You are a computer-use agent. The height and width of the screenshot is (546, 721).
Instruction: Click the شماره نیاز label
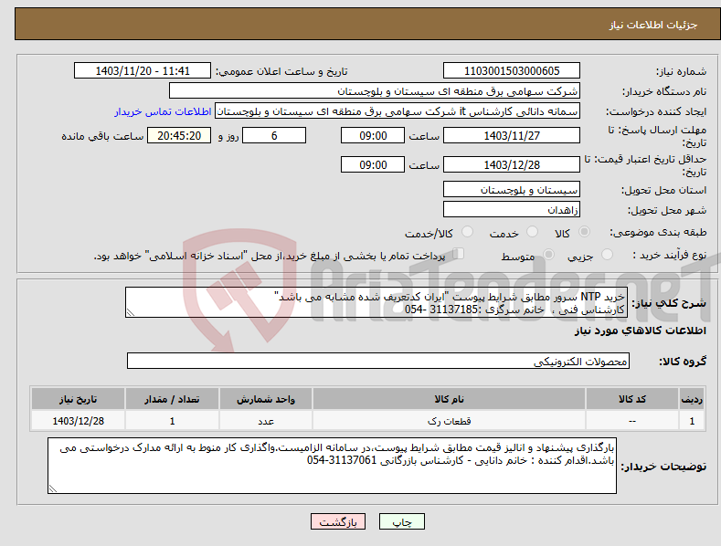(x=681, y=71)
